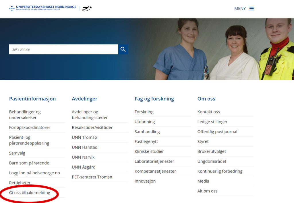Image resolution: width=294 pixels, height=203 pixels.
Task: Open the Kliniske studier link
Action: coord(149,151)
